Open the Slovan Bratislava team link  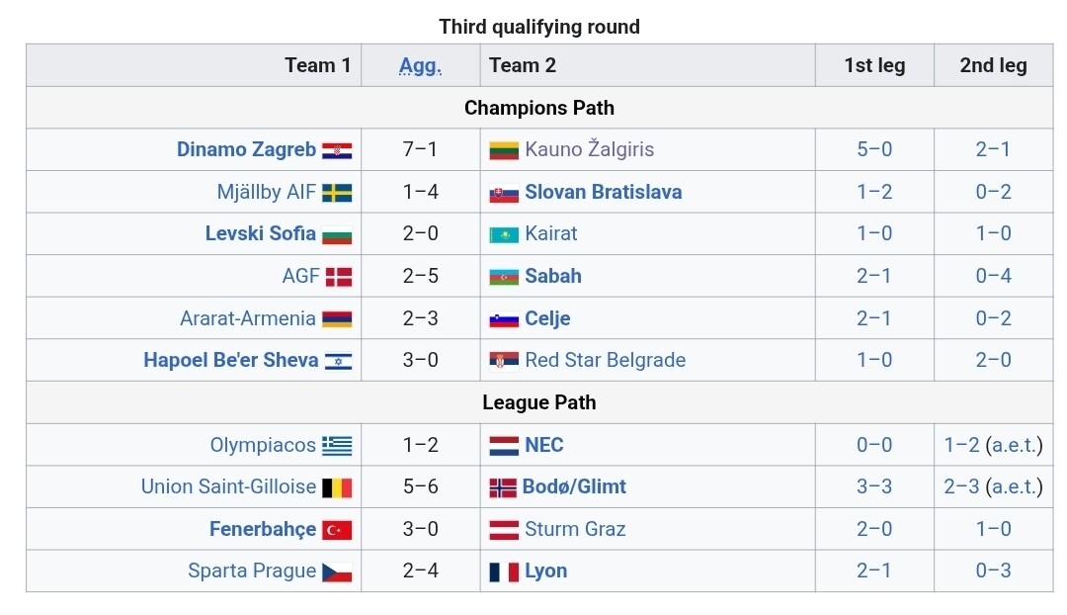click(603, 192)
